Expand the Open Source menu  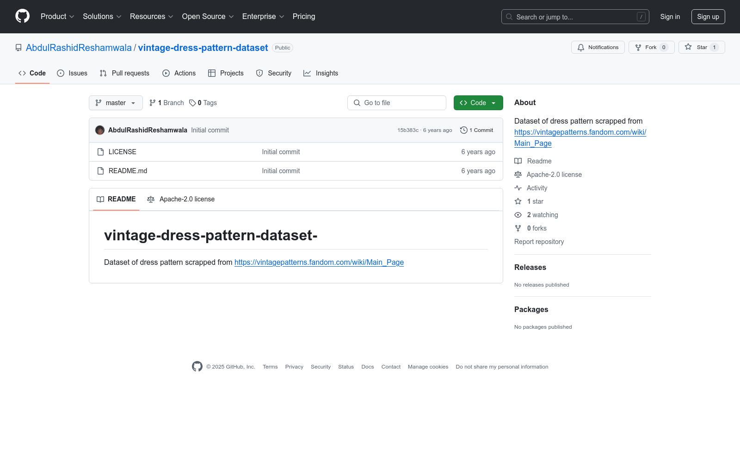pyautogui.click(x=208, y=17)
